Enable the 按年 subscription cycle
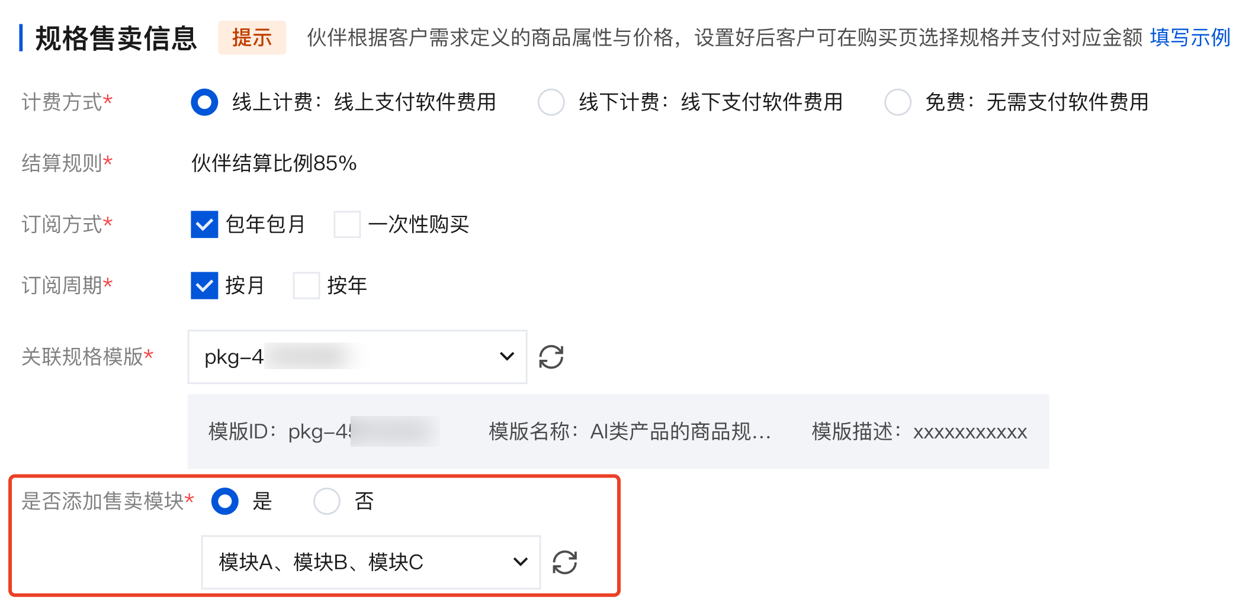 tap(306, 286)
